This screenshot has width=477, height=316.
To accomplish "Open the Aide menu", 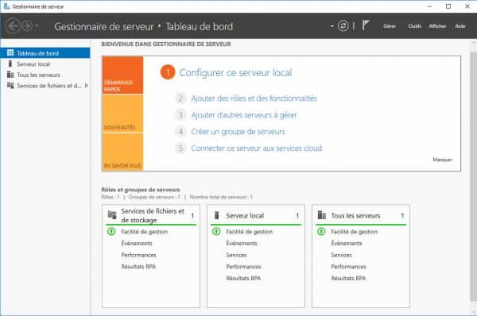I will [x=460, y=26].
